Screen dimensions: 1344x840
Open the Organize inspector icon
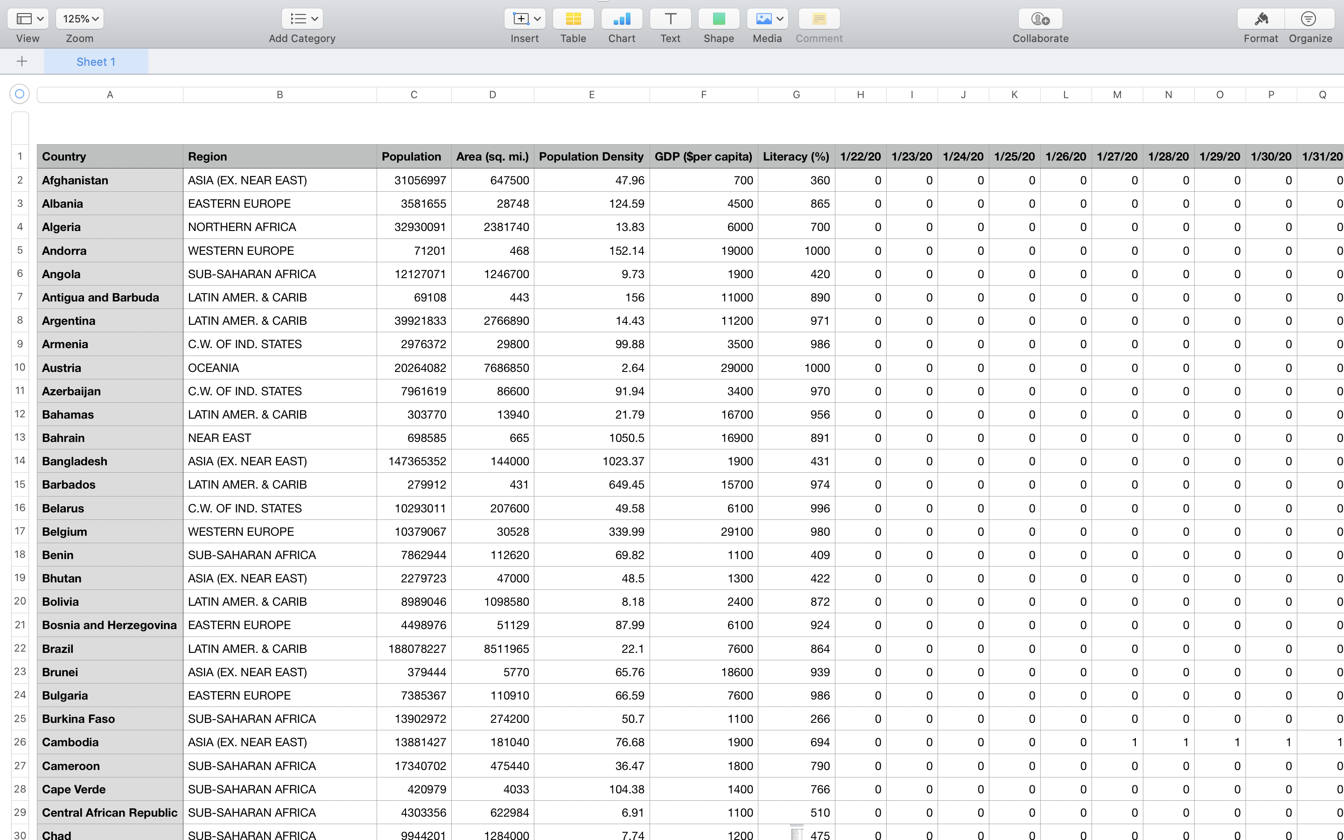1309,19
